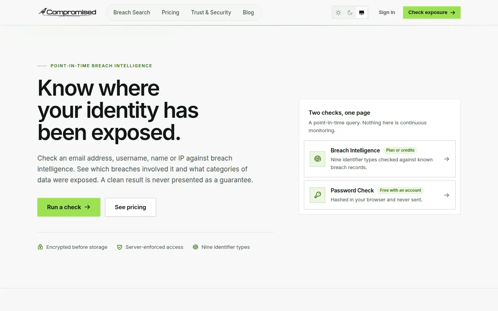Click the lock icon beside Encrypted before storage
This screenshot has width=498, height=311.
pos(40,247)
